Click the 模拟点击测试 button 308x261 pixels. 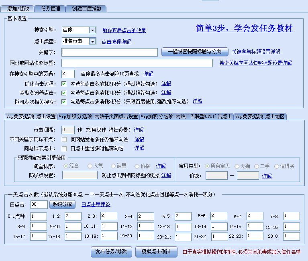coord(156,252)
